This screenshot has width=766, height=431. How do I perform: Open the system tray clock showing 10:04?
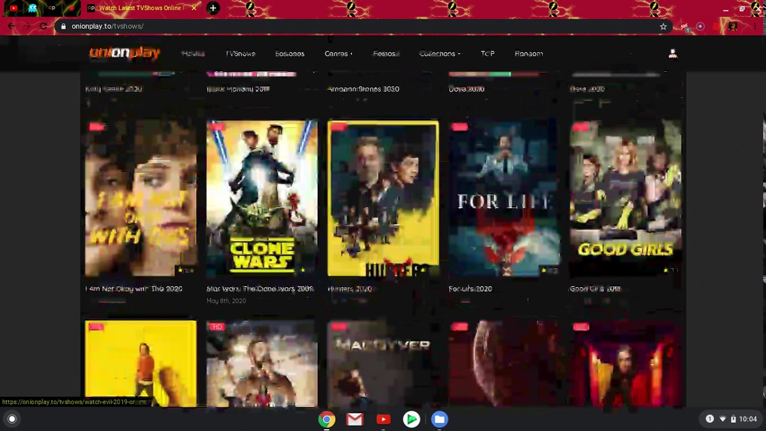point(747,419)
